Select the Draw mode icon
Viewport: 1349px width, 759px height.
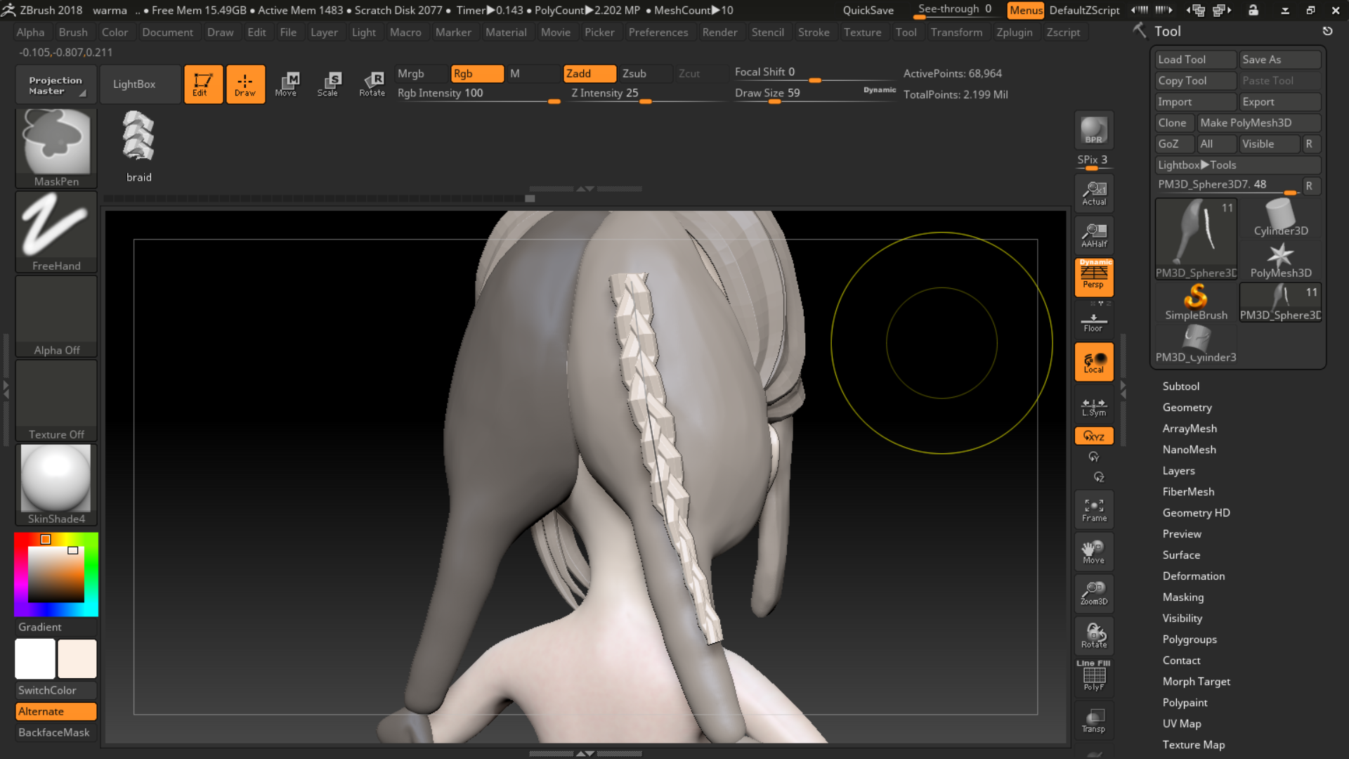pyautogui.click(x=245, y=84)
